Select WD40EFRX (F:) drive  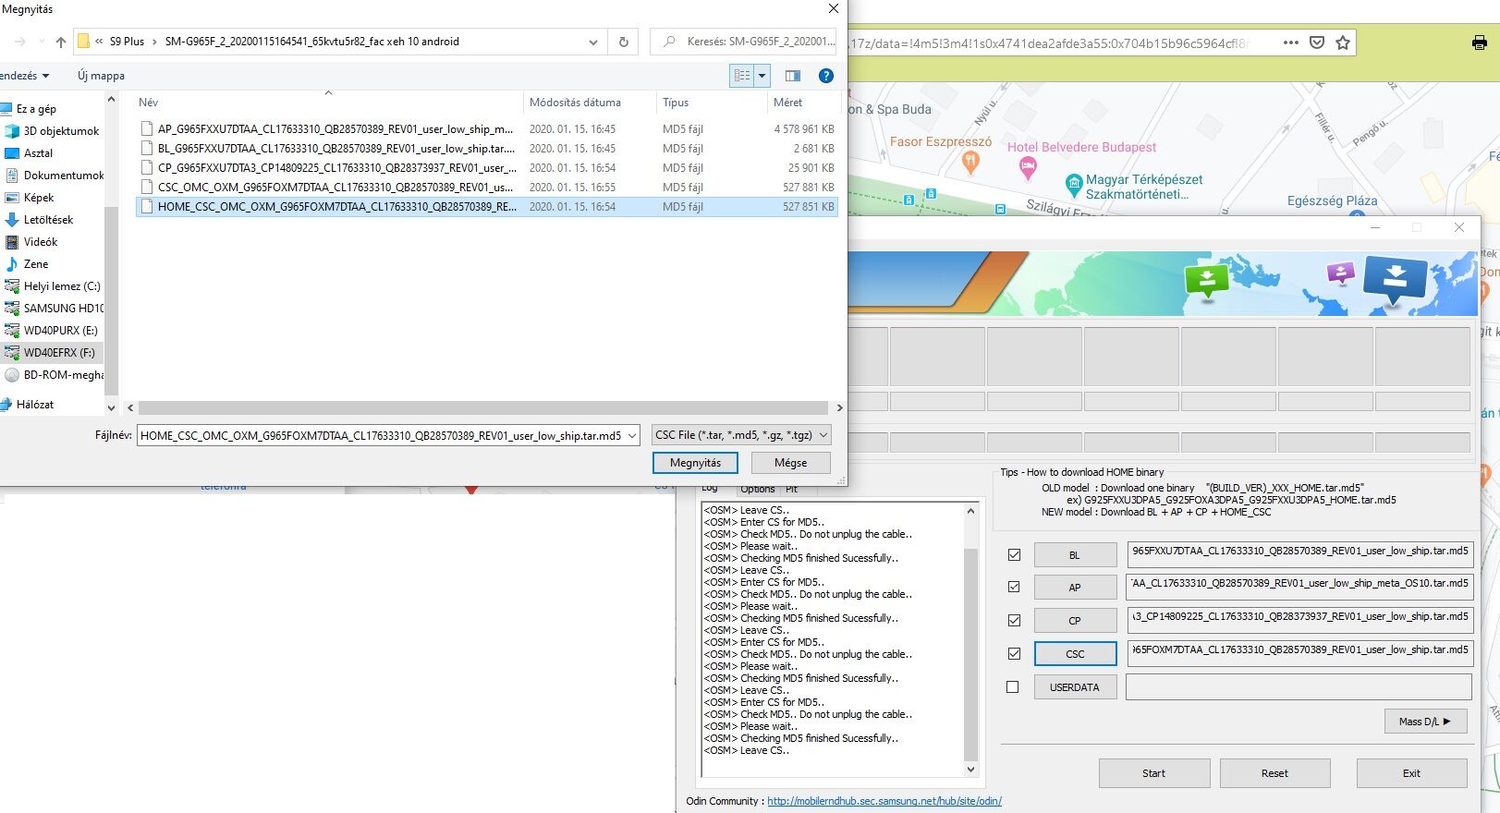coord(50,353)
